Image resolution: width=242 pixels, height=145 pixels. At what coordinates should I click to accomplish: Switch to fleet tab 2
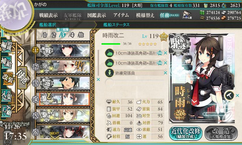pos(54,35)
